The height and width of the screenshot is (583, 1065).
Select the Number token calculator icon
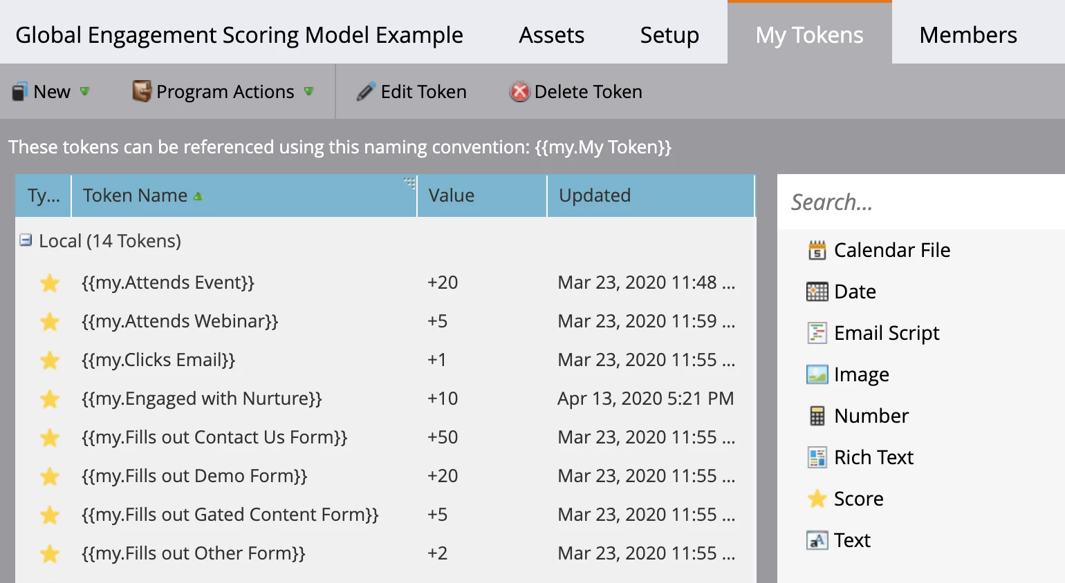click(x=817, y=416)
